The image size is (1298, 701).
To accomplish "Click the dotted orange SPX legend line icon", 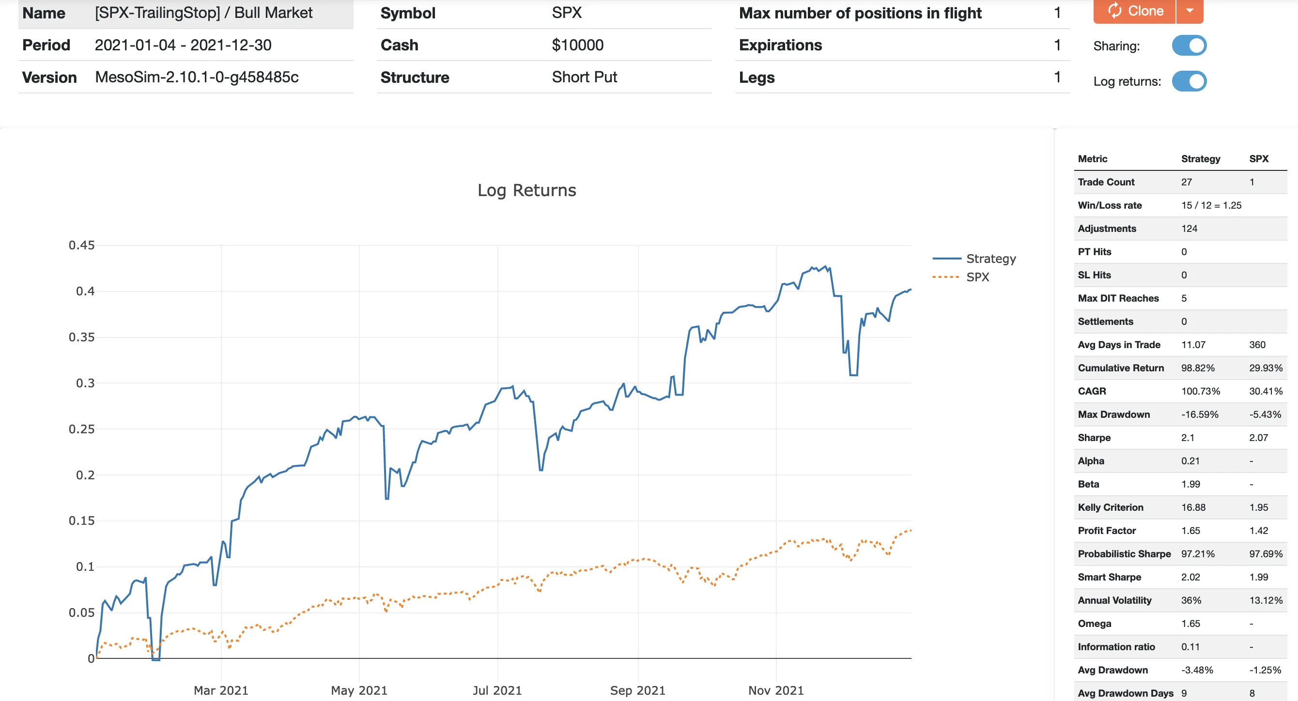I will pos(946,277).
